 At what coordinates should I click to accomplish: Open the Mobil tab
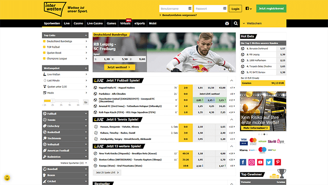[x=152, y=23]
